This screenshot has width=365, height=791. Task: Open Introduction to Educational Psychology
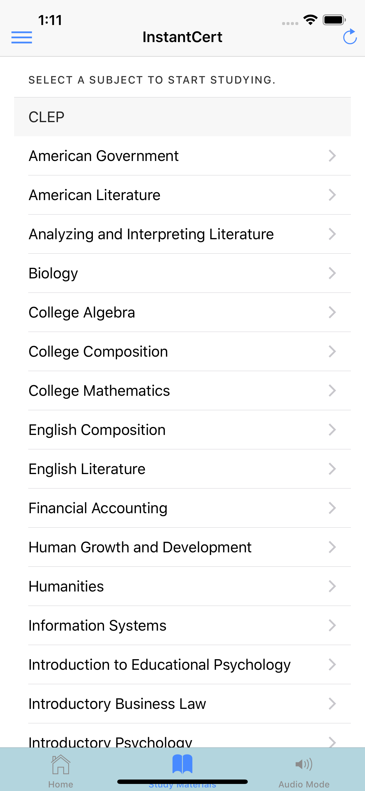[x=160, y=664]
